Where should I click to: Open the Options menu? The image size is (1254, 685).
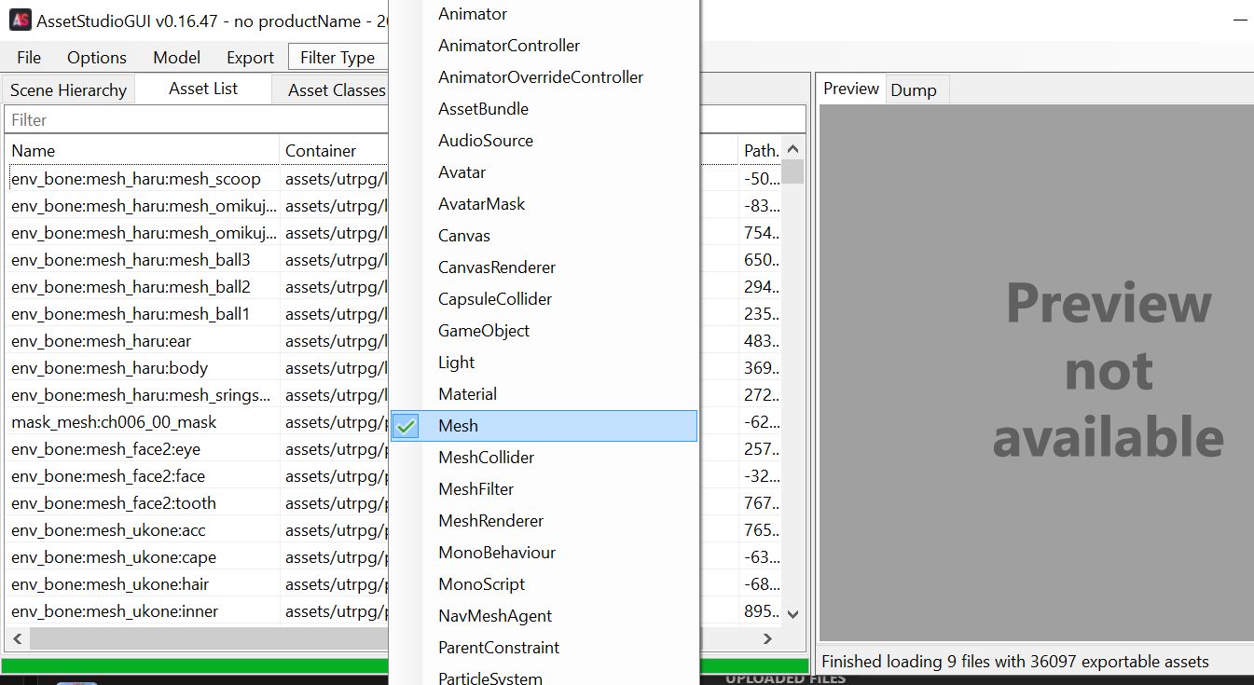97,58
